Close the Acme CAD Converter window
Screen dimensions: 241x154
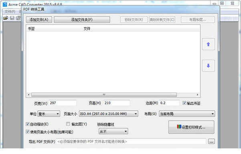coord(233,3)
